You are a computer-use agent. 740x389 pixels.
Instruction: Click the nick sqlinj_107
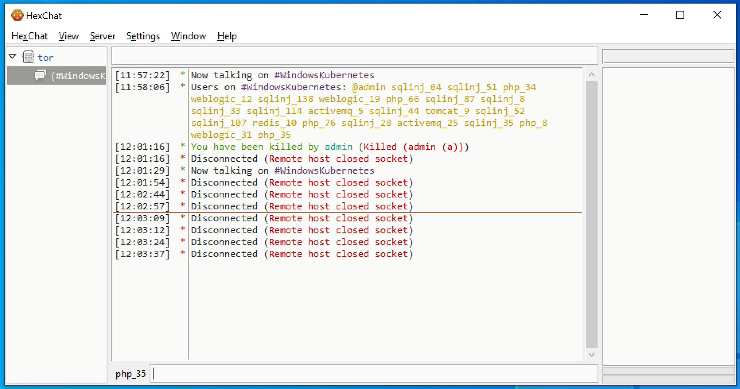click(x=218, y=123)
